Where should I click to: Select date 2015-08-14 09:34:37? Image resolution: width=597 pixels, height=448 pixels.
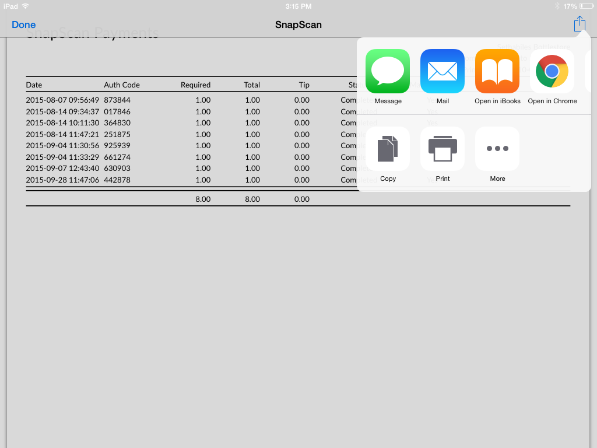coord(62,111)
